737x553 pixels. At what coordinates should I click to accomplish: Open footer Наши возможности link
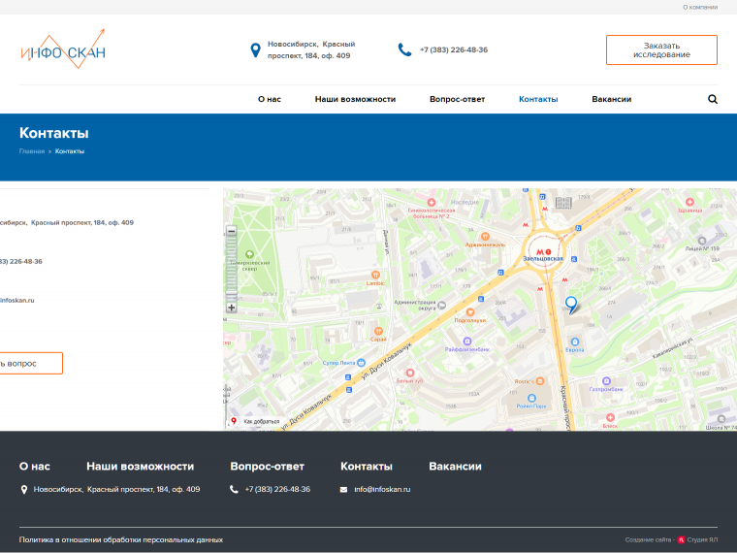coord(140,467)
